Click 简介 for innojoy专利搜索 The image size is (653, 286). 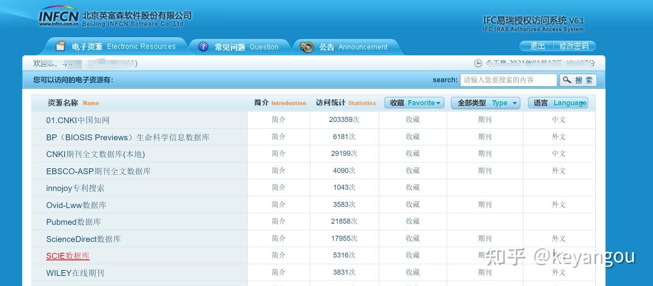point(278,187)
